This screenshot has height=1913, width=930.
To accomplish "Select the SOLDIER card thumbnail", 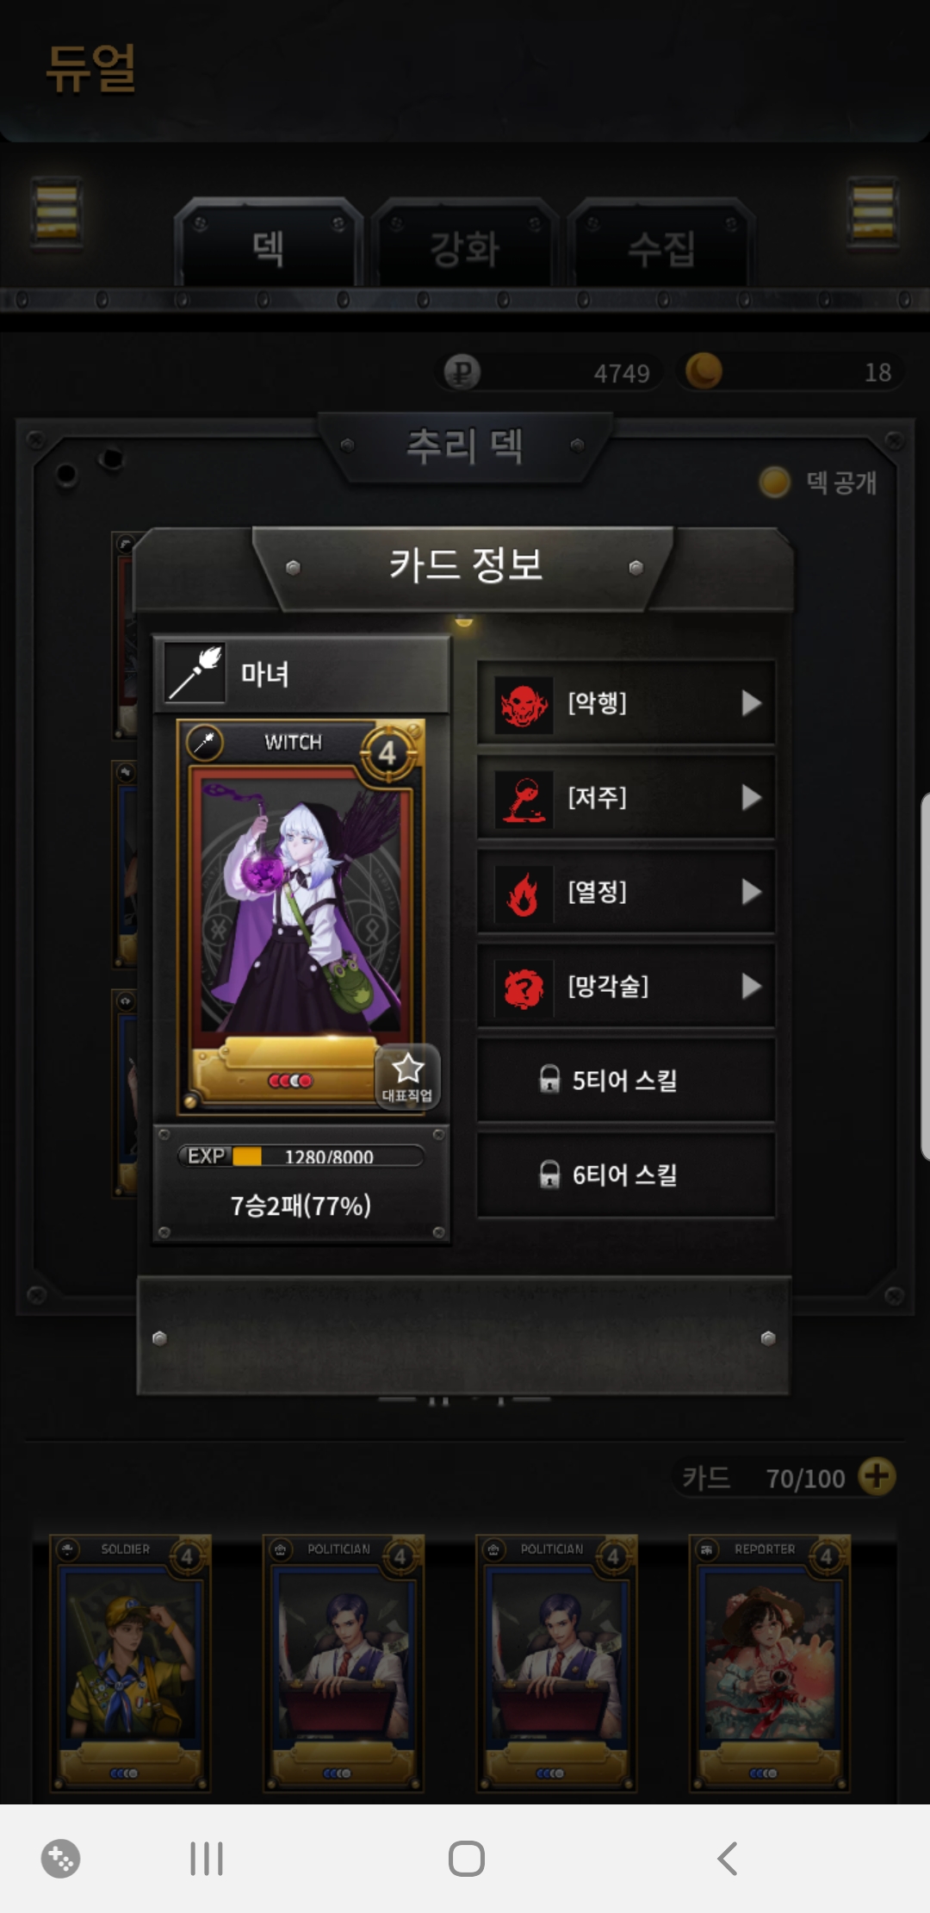I will click(x=131, y=1663).
